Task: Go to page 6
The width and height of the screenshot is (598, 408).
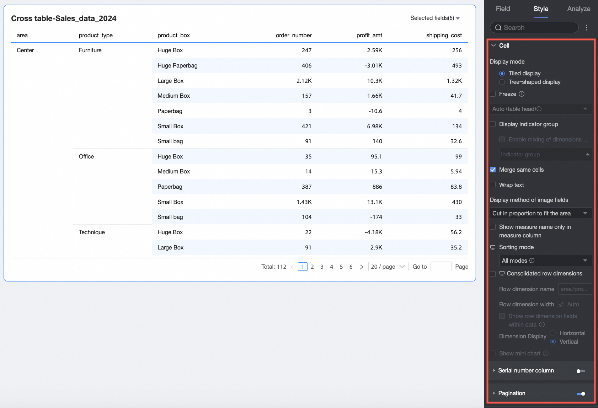Action: 351,267
